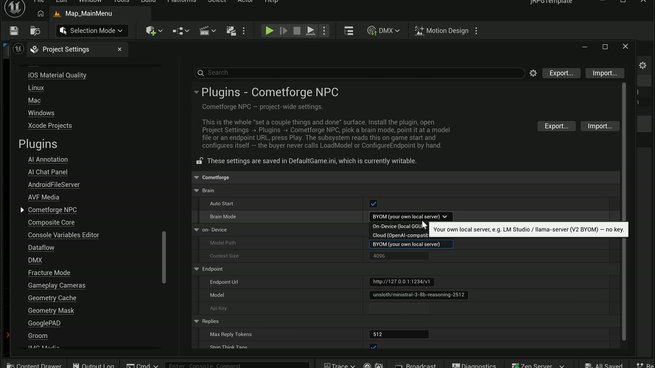Click the top Export... button

(x=561, y=73)
